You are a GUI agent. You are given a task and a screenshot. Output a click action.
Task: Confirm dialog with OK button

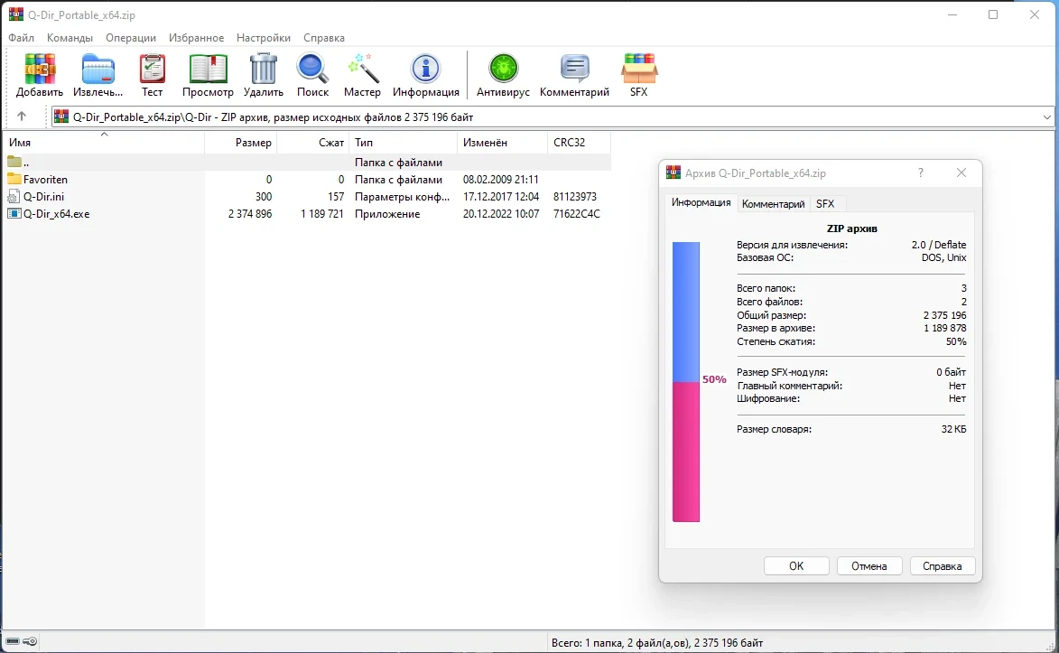coord(796,565)
